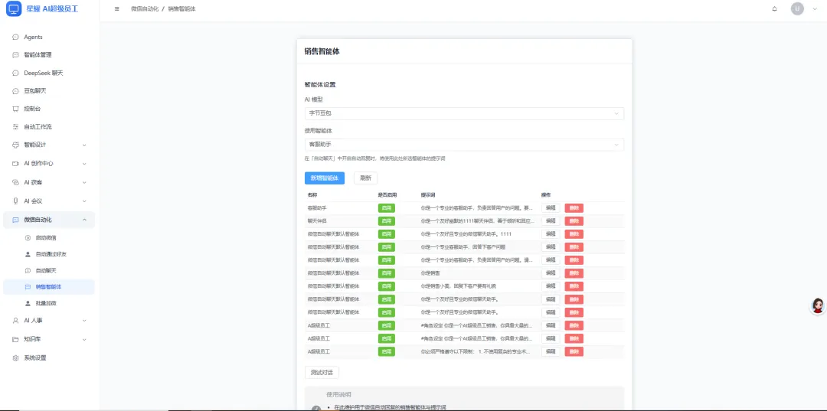
Task: Click the 新增智能体 button
Action: coord(325,178)
